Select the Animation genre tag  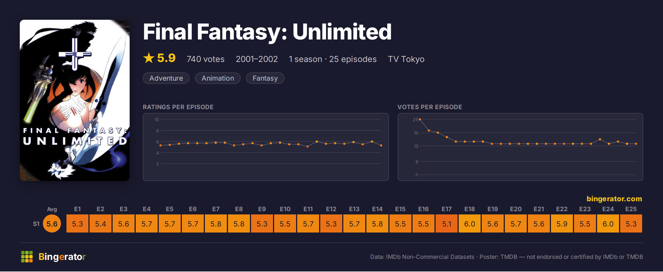click(218, 78)
